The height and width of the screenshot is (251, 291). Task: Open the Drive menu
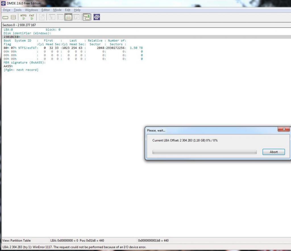(x=7, y=10)
